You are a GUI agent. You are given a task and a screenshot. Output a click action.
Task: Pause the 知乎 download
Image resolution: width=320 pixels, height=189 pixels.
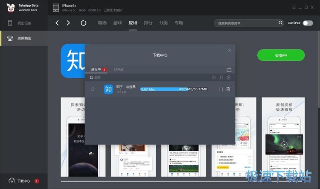tap(221, 89)
